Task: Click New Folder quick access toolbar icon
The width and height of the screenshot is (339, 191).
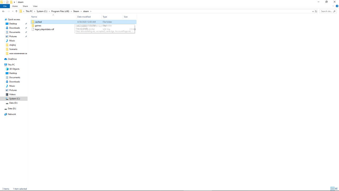Action: pyautogui.click(x=11, y=2)
